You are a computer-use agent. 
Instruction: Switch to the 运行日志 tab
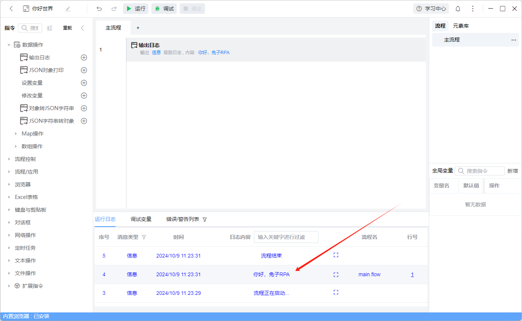(105, 219)
